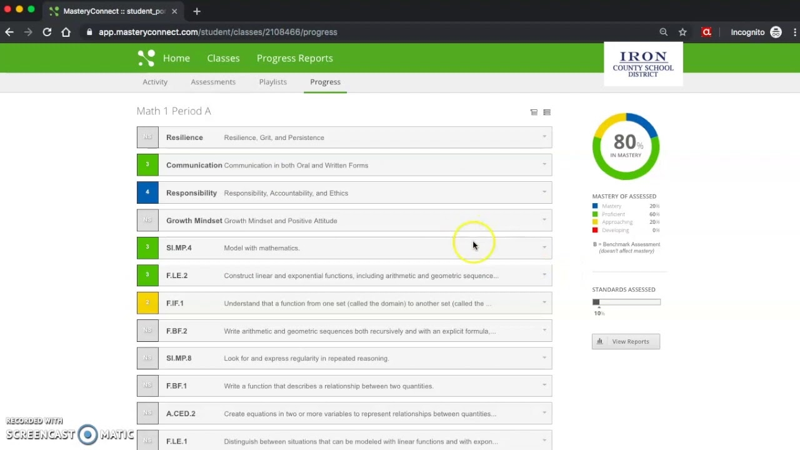This screenshot has width=800, height=450.
Task: Click the Iron County School District logo
Action: [x=643, y=63]
